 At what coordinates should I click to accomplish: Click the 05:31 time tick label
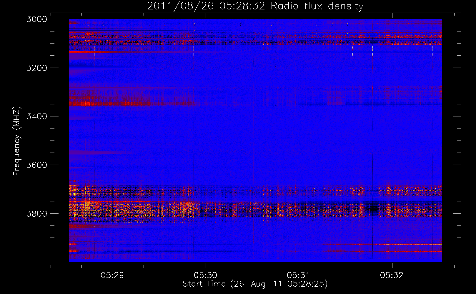coord(299,275)
